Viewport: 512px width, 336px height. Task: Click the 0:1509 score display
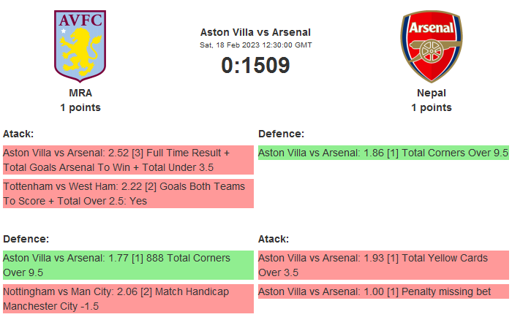coord(255,66)
